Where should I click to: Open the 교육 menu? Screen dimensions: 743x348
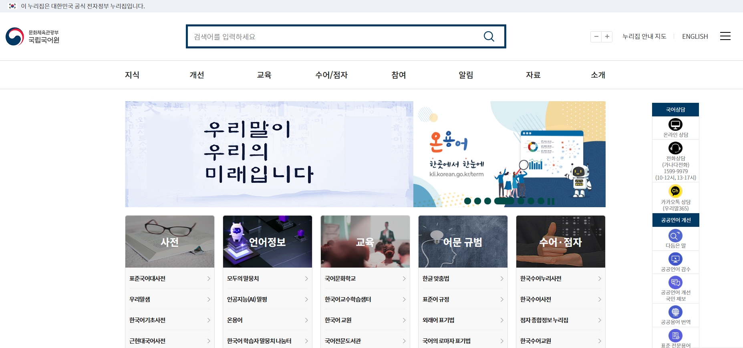point(264,75)
